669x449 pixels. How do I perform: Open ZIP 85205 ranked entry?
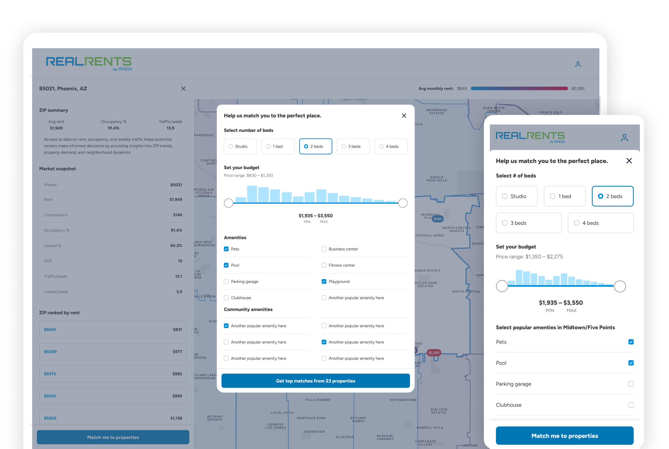[x=113, y=418]
